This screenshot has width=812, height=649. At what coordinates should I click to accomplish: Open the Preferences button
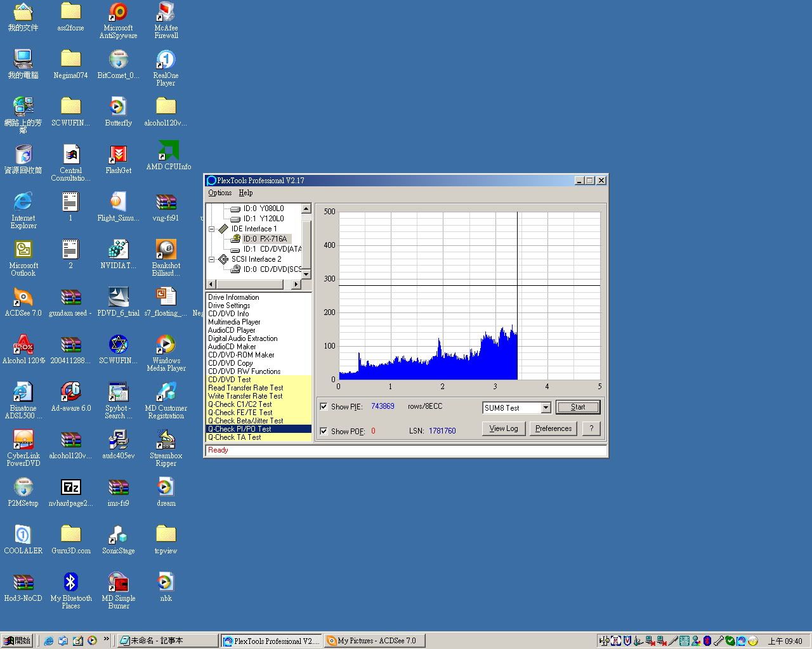553,428
